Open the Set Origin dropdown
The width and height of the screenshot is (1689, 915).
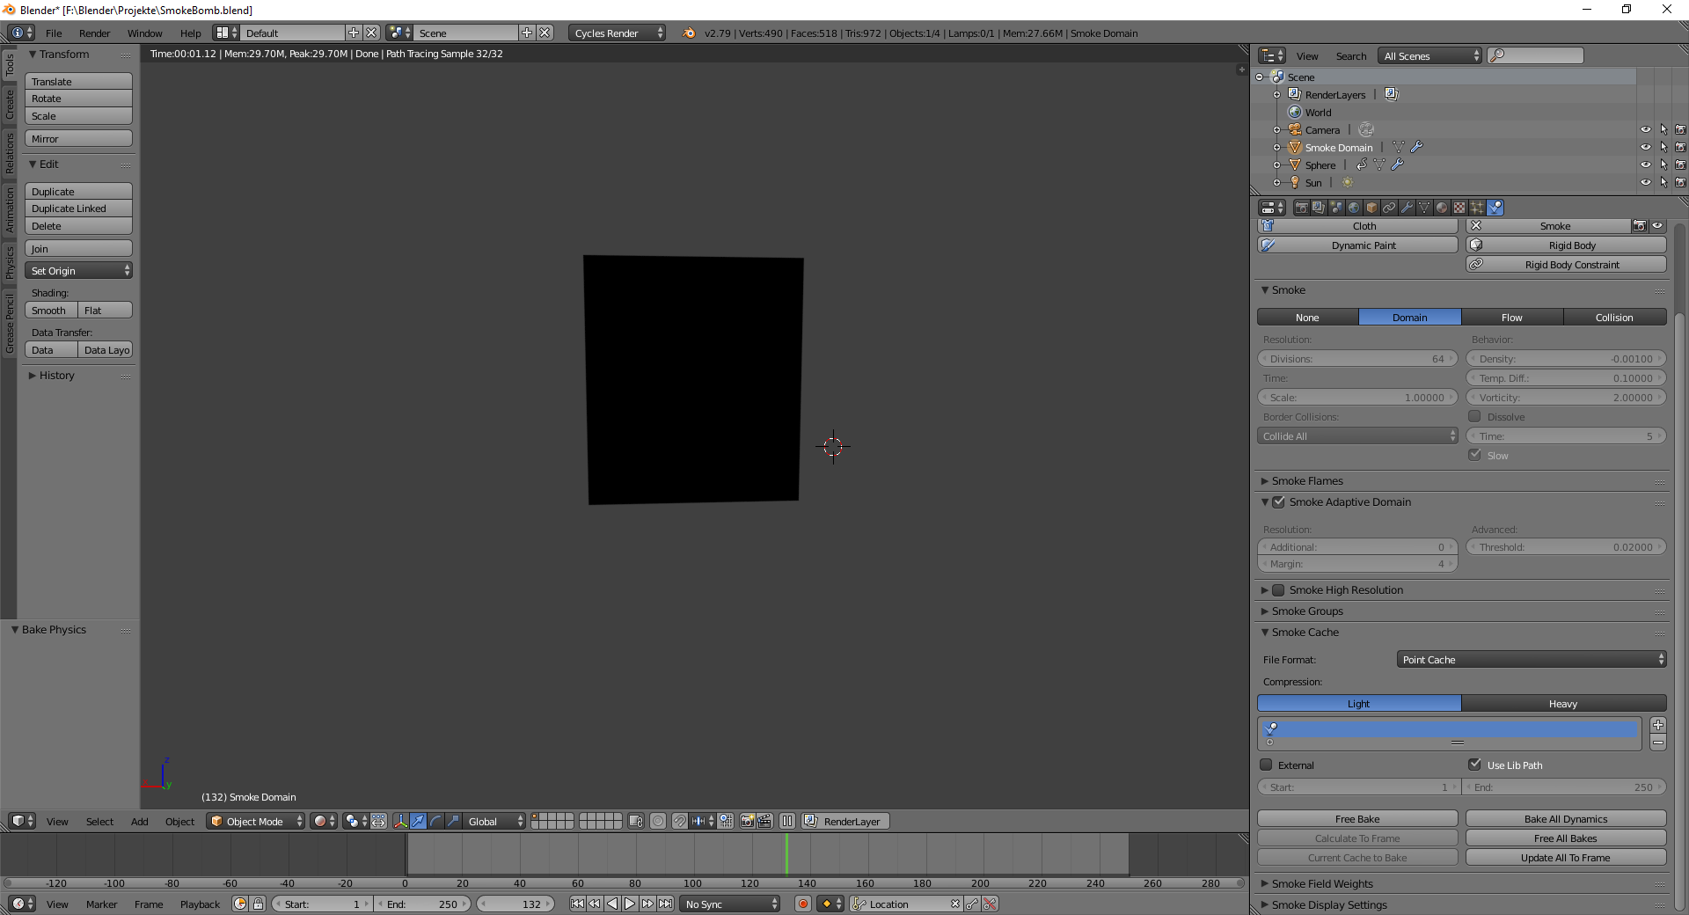coord(78,270)
